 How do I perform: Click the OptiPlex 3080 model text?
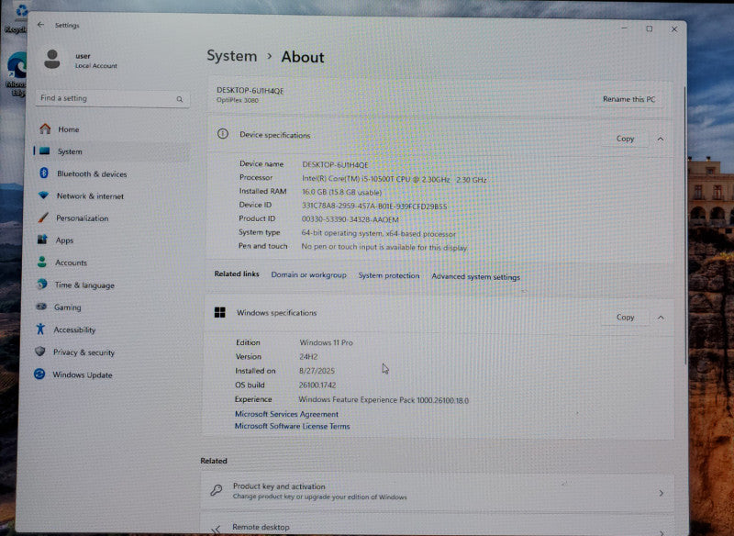click(x=238, y=100)
